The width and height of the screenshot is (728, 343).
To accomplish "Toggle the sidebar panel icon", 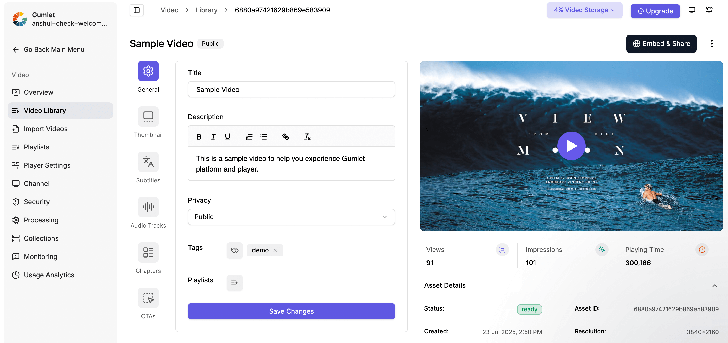I will [136, 10].
